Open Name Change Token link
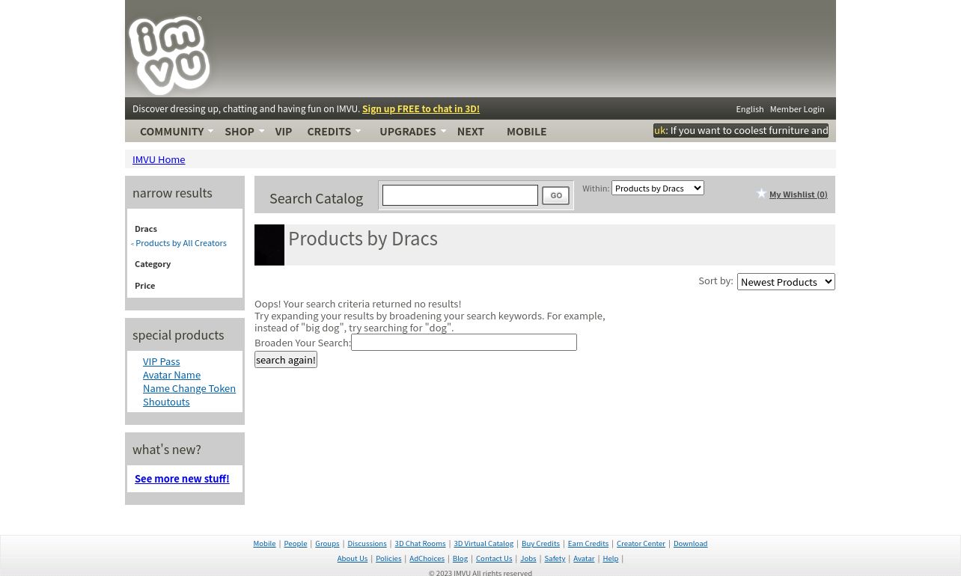This screenshot has height=576, width=961. coord(189,388)
